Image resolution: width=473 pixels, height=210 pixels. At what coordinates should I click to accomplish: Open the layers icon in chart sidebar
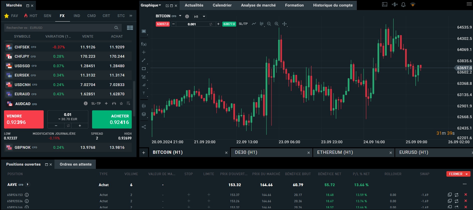click(x=144, y=114)
